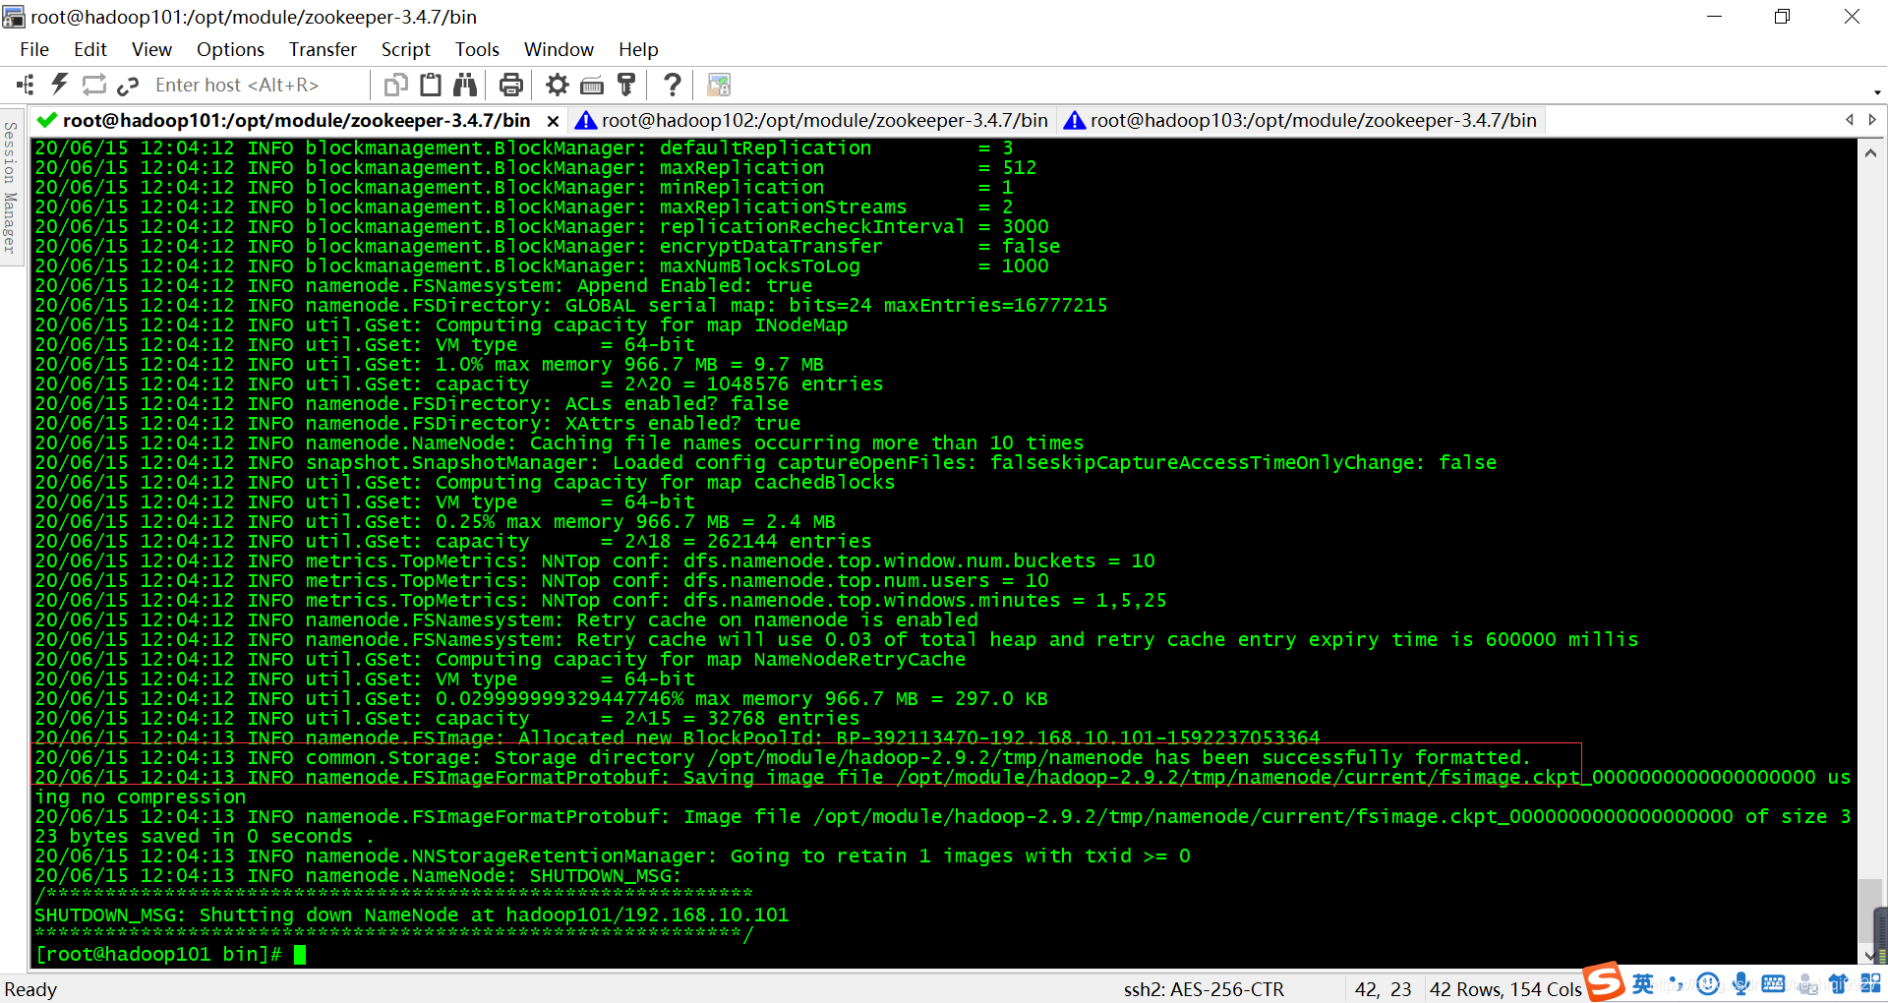
Task: Click the Ready status bar text
Action: [30, 989]
